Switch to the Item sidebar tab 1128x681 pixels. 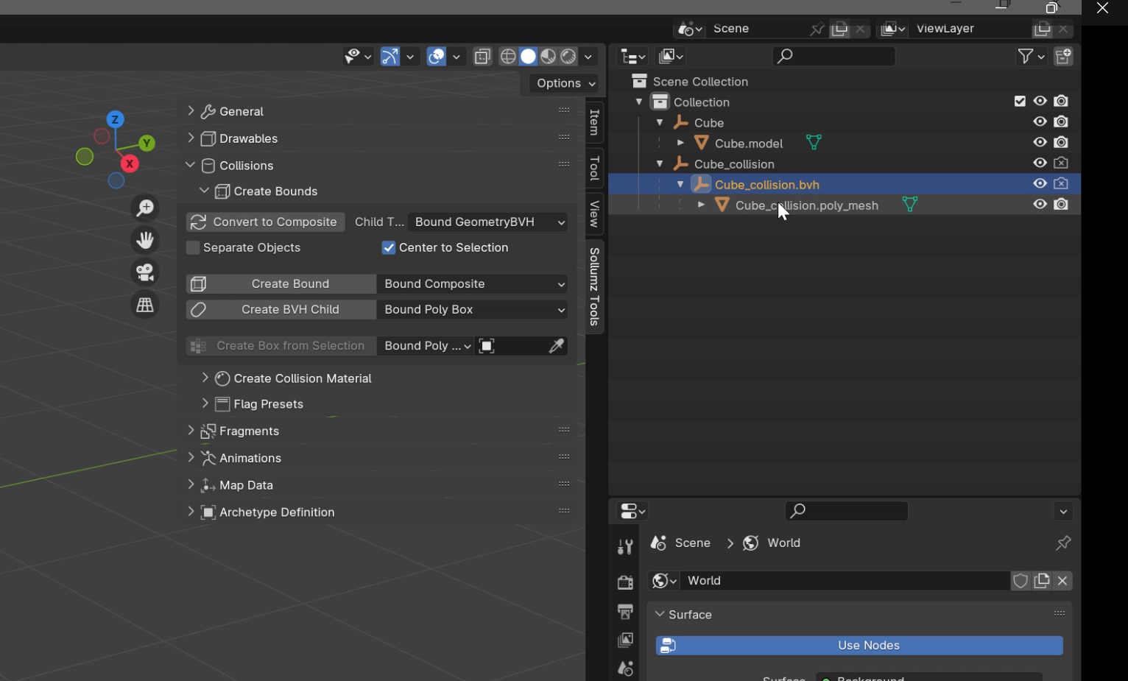click(x=595, y=122)
